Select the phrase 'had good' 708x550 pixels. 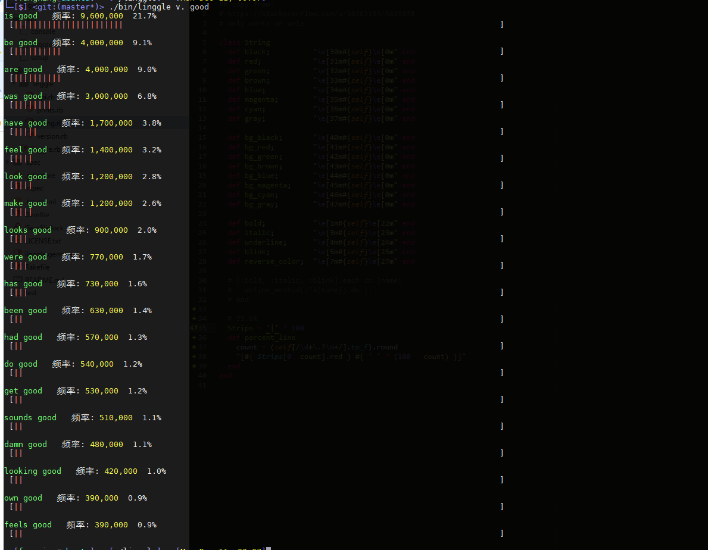[x=23, y=337]
